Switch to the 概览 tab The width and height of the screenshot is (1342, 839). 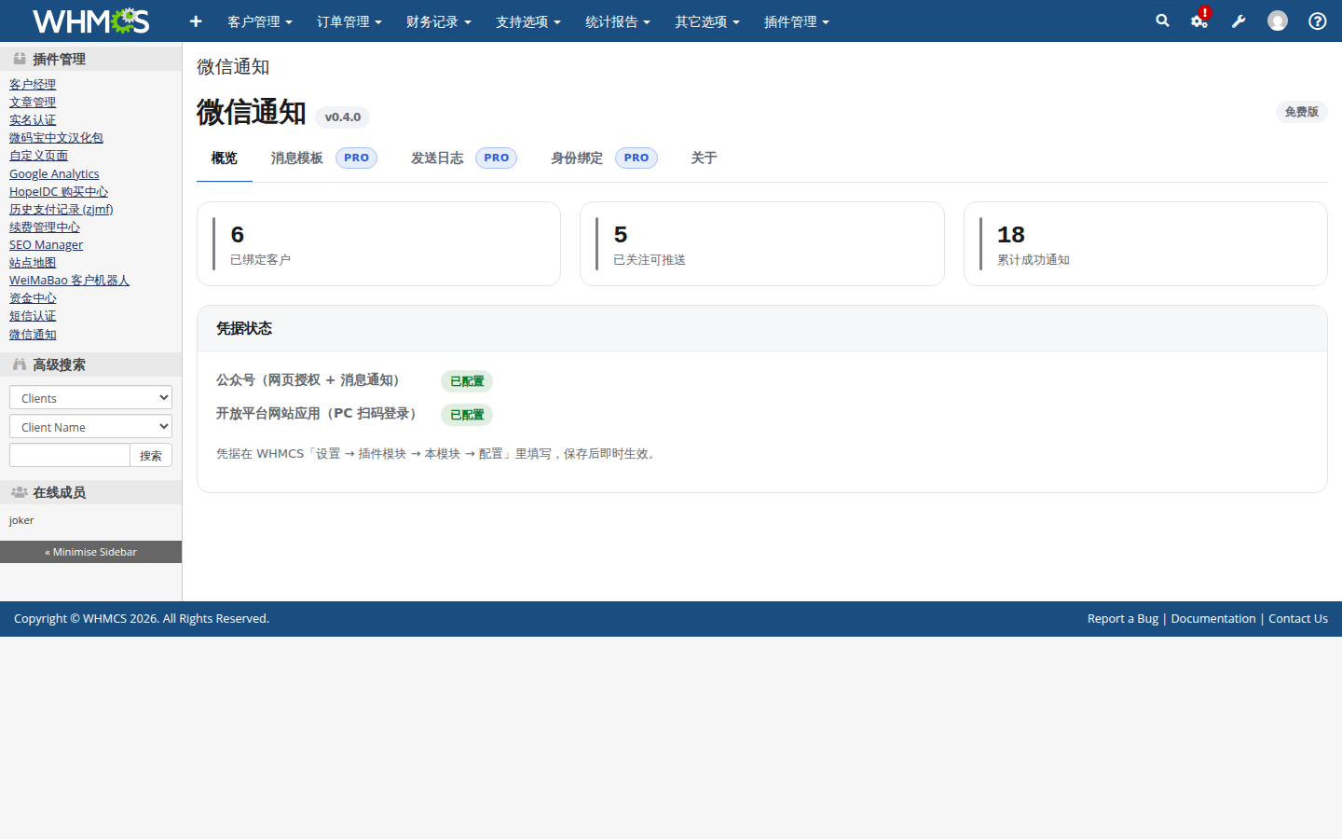(225, 158)
